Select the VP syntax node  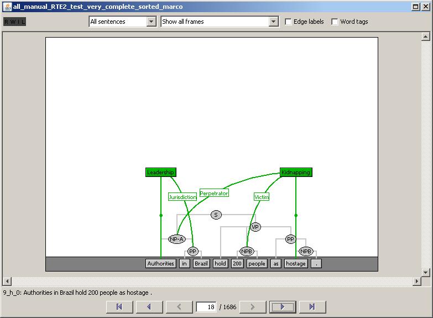pyautogui.click(x=255, y=227)
